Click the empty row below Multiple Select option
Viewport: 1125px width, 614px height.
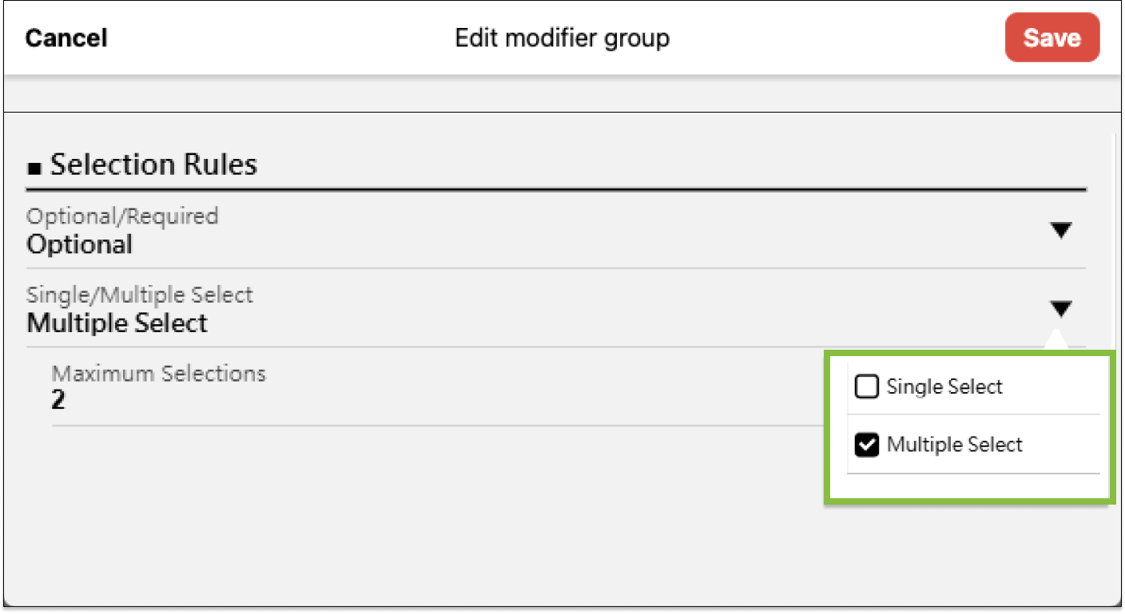pyautogui.click(x=972, y=485)
